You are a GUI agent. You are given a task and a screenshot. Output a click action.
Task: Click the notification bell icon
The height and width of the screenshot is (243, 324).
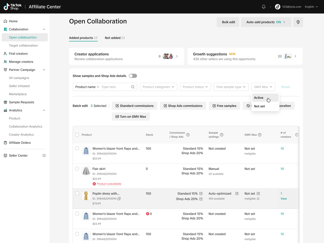pyautogui.click(x=264, y=7)
